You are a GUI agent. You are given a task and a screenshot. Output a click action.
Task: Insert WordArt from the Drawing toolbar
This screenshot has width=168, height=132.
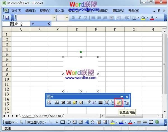[87, 122]
